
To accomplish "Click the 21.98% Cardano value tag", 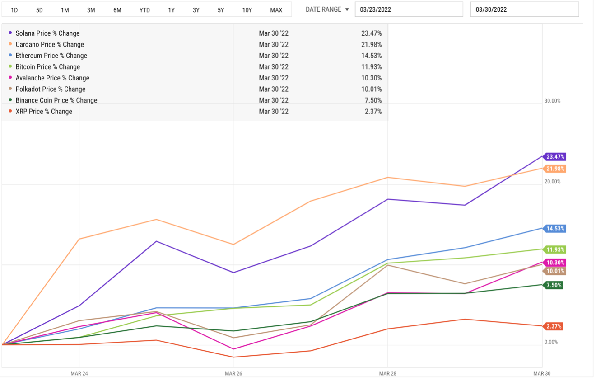I will [x=555, y=169].
